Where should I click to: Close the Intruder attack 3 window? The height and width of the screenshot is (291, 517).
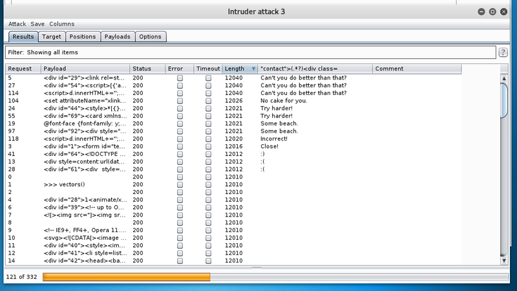(x=504, y=12)
